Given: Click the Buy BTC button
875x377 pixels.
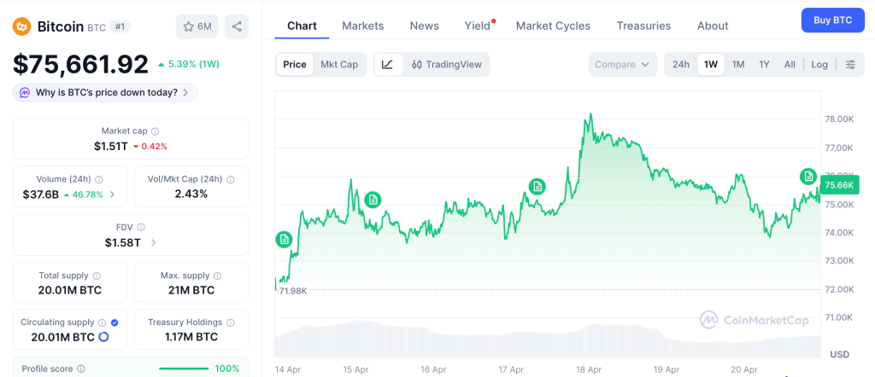Looking at the screenshot, I should (832, 20).
